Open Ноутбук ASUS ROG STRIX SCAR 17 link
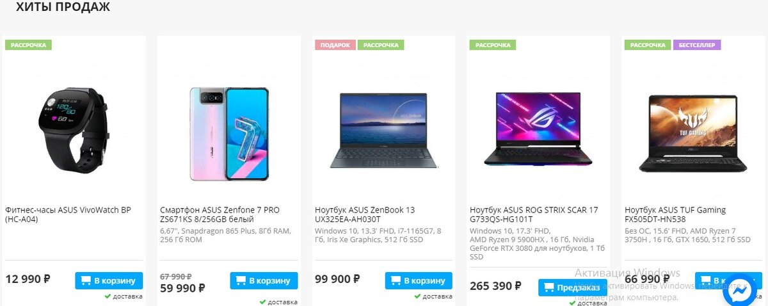The image size is (768, 306). click(534, 214)
